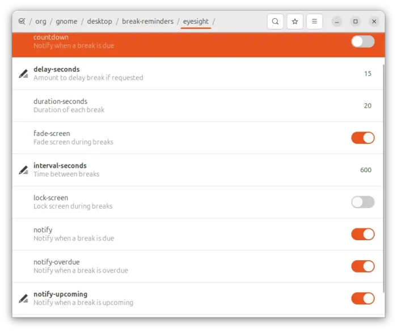Click the duration-seconds value 20
The image size is (397, 331).
tap(368, 106)
